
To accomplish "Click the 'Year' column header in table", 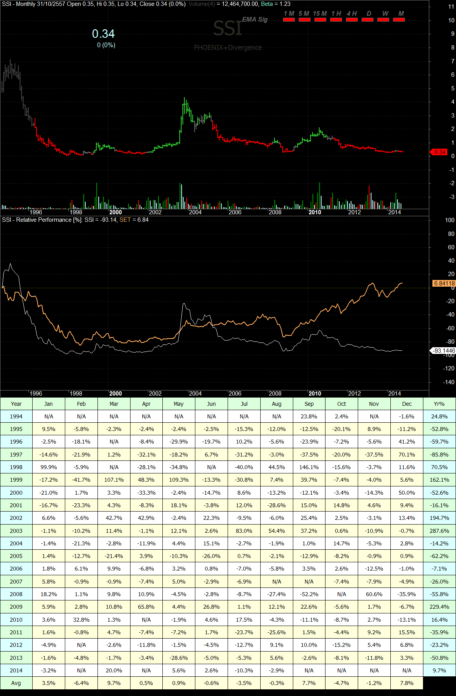I will (x=16, y=404).
